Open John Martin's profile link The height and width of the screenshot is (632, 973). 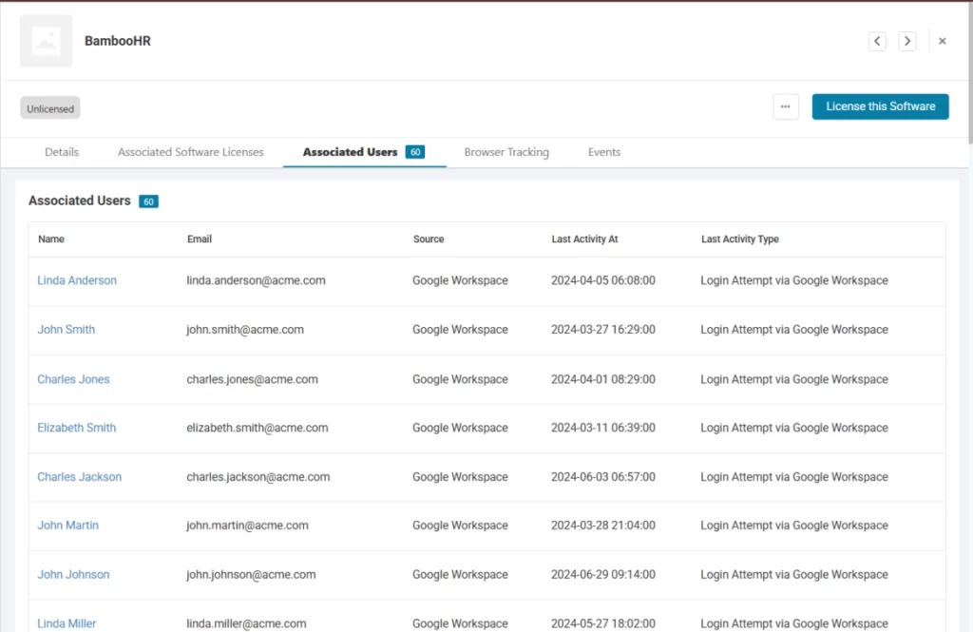(x=67, y=526)
